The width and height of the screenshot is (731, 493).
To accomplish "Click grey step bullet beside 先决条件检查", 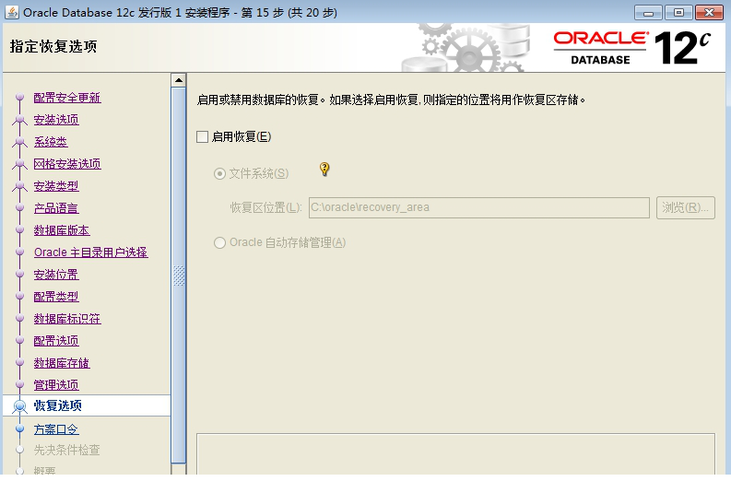I will 19,450.
